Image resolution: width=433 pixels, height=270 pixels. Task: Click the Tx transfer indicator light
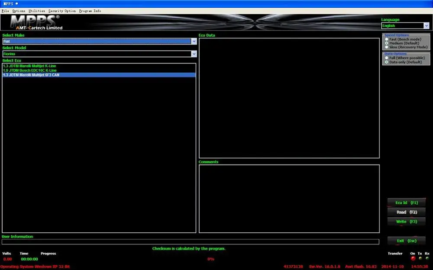420,258
